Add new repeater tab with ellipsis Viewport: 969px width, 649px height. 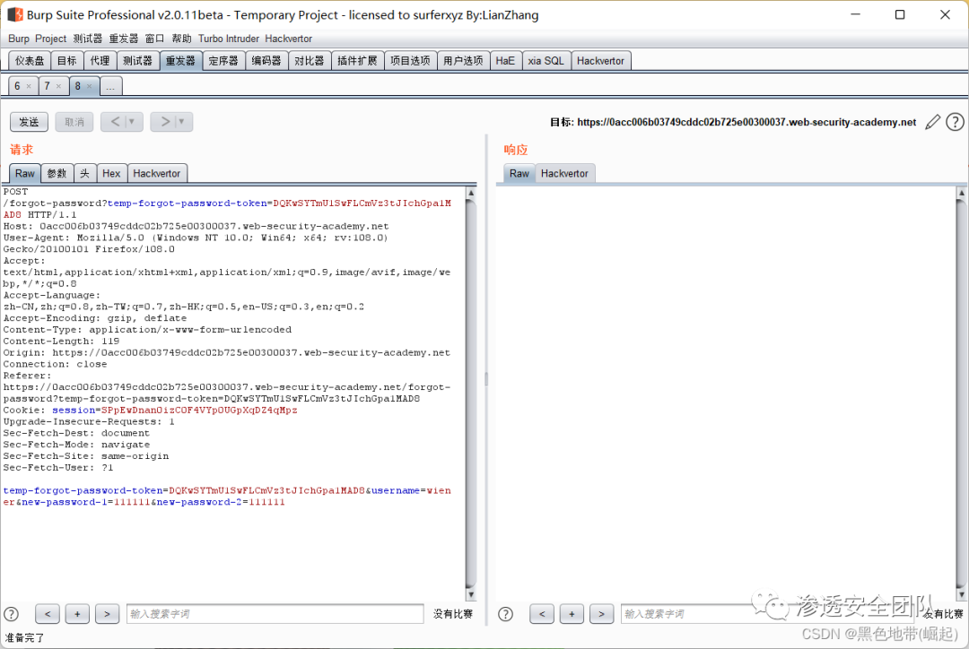pos(110,86)
